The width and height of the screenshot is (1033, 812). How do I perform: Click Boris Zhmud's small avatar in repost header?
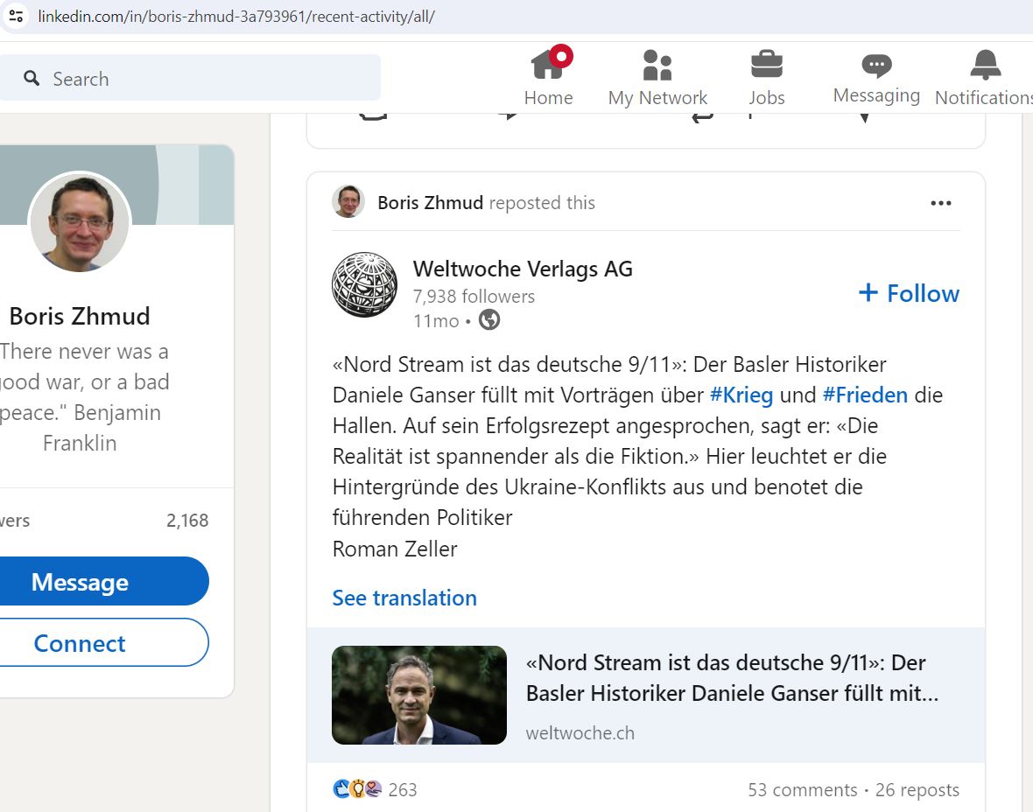click(x=348, y=201)
